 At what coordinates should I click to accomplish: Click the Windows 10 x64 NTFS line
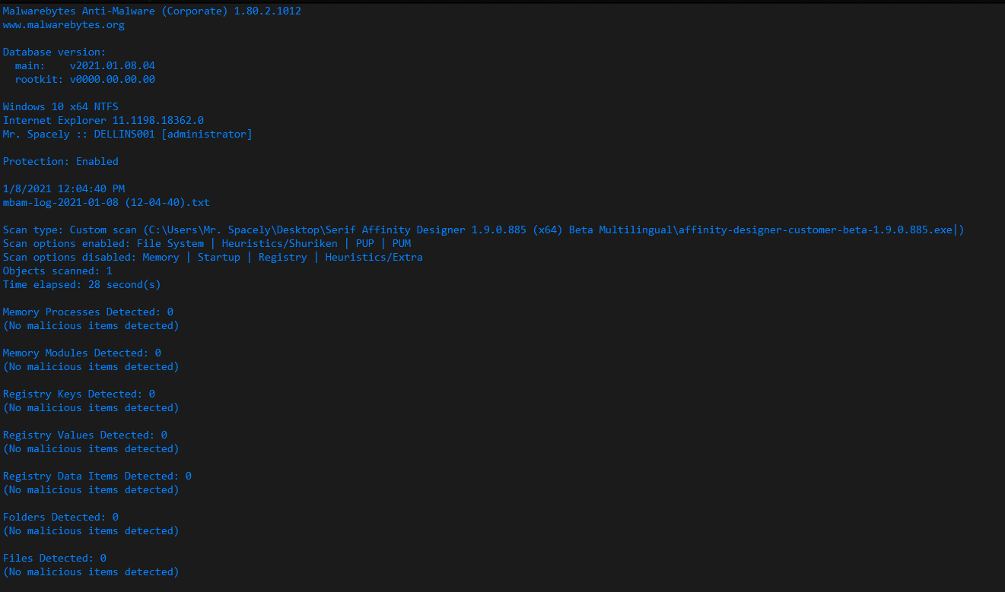click(x=61, y=107)
